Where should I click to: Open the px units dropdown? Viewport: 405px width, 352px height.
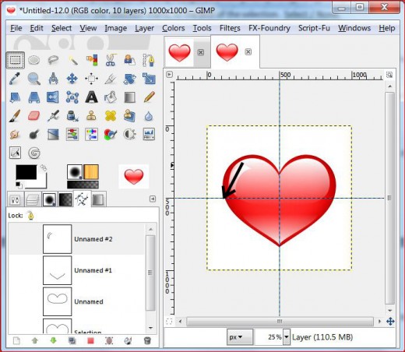[239, 337]
